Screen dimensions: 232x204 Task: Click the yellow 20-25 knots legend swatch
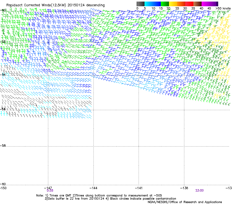click(x=173, y=4)
